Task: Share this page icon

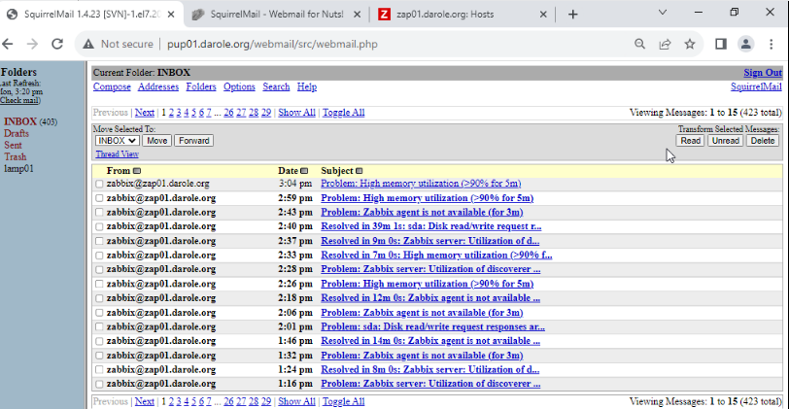Action: tap(665, 45)
